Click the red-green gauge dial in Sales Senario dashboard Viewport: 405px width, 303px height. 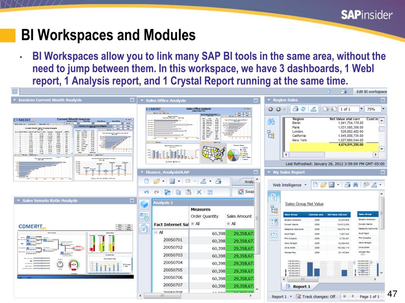tap(74, 265)
